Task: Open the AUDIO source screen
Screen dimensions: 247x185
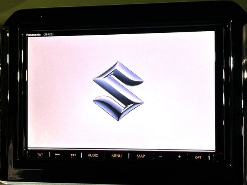Action: pyautogui.click(x=93, y=156)
